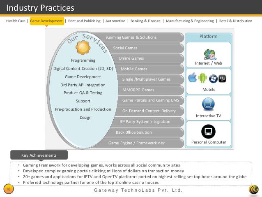Image resolution: width=262 pixels, height=197 pixels.
Task: Click the Back Office Solution bar
Action: click(x=144, y=132)
